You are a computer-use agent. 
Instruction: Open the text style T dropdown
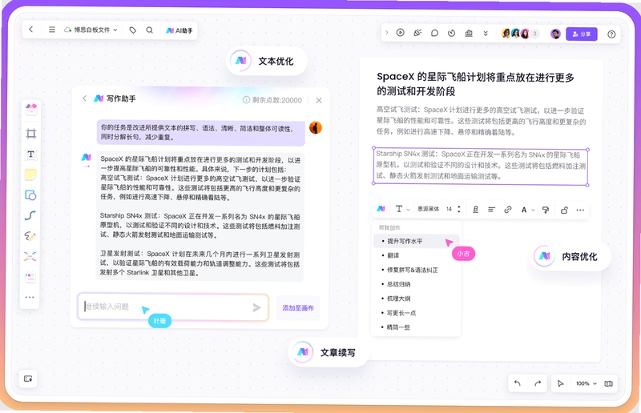tap(402, 209)
